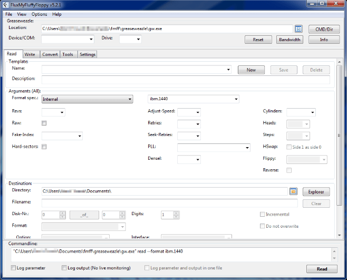The height and width of the screenshot is (280, 347).
Task: Open the Format spec dropdown
Action: click(x=87, y=99)
